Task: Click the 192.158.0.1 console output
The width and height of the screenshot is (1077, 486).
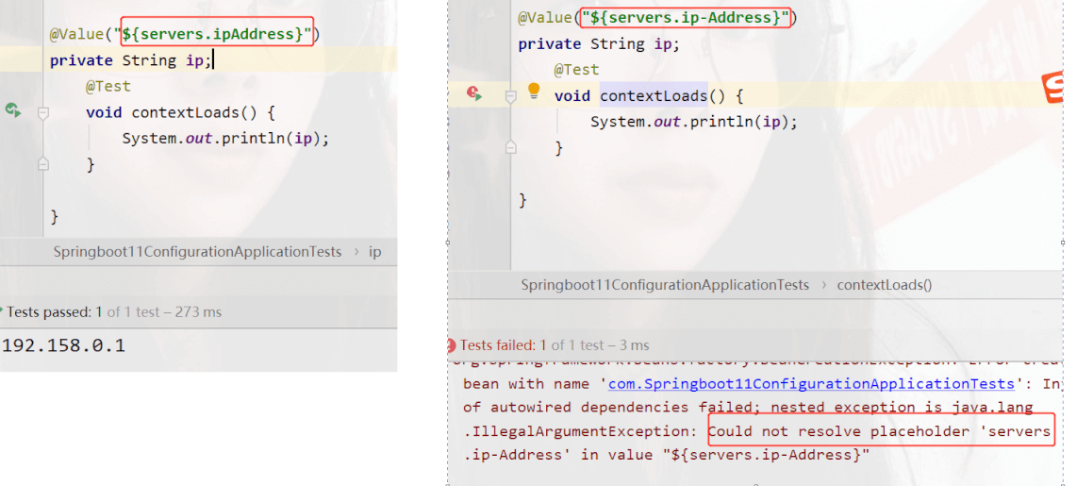Action: [x=63, y=345]
